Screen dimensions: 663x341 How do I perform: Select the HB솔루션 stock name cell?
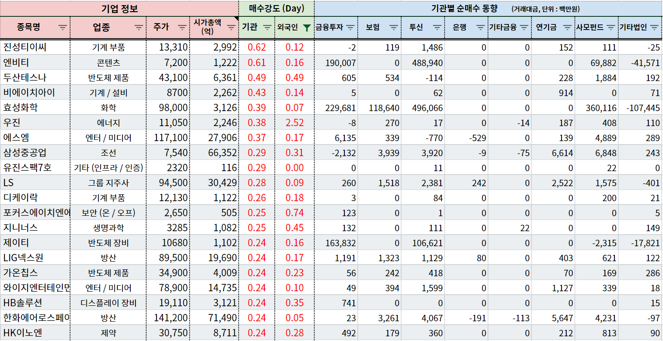(x=35, y=302)
